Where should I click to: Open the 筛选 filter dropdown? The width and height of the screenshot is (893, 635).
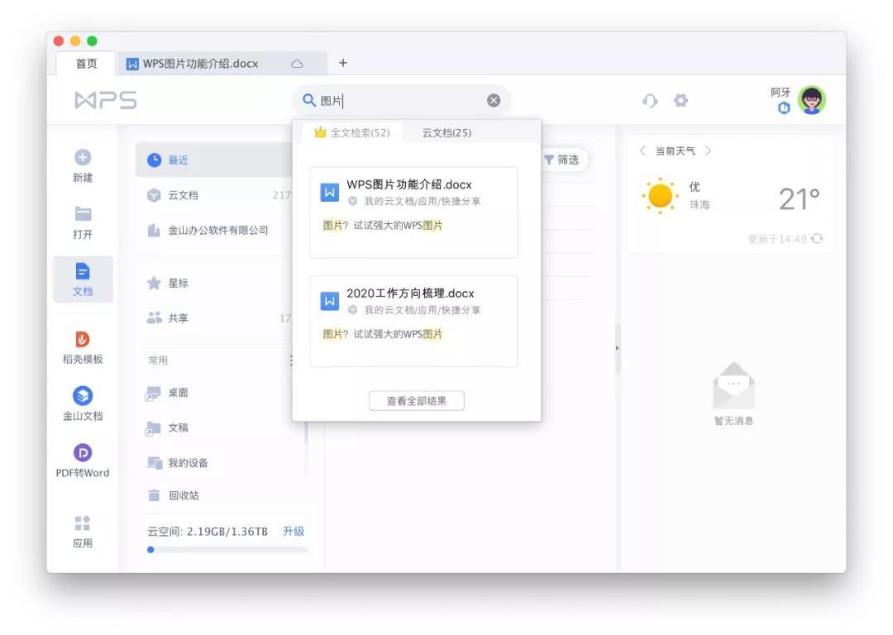564,160
